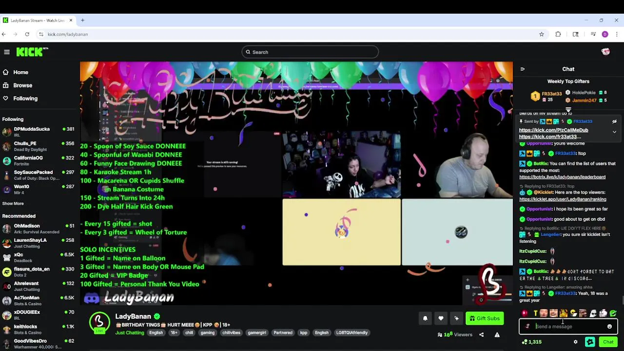
Task: Open the kick.com/PlzCallMeDub pinned link
Action: pos(553,130)
